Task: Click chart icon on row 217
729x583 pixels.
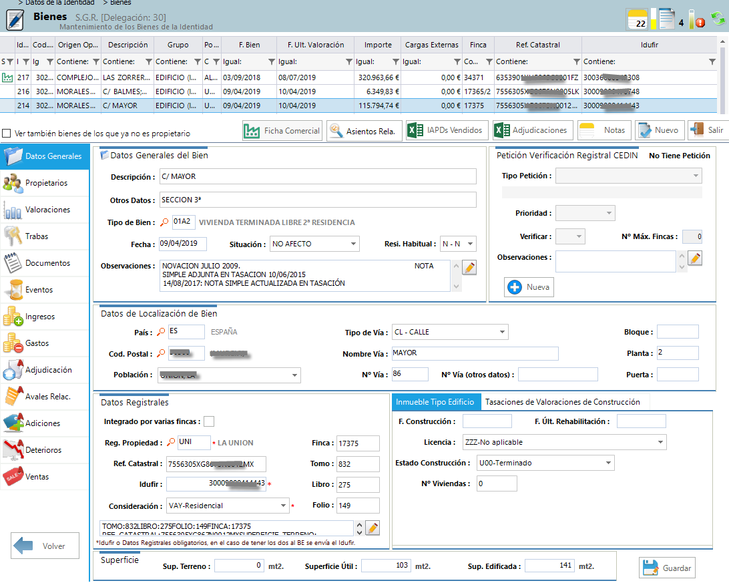Action: (x=7, y=77)
